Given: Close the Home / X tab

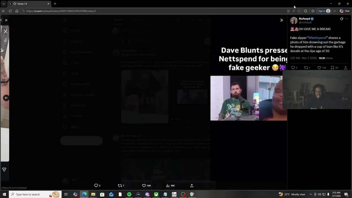Looking at the screenshot, I should pyautogui.click(x=48, y=4).
